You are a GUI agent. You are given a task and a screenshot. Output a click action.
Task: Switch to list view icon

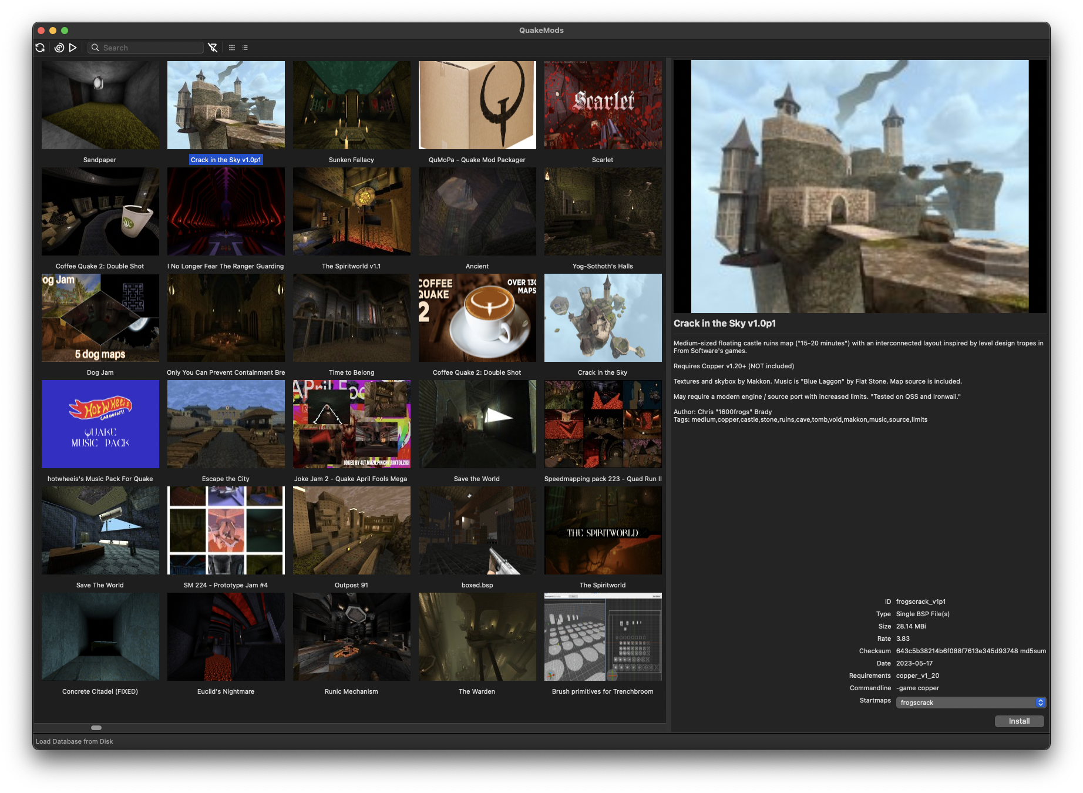[245, 48]
